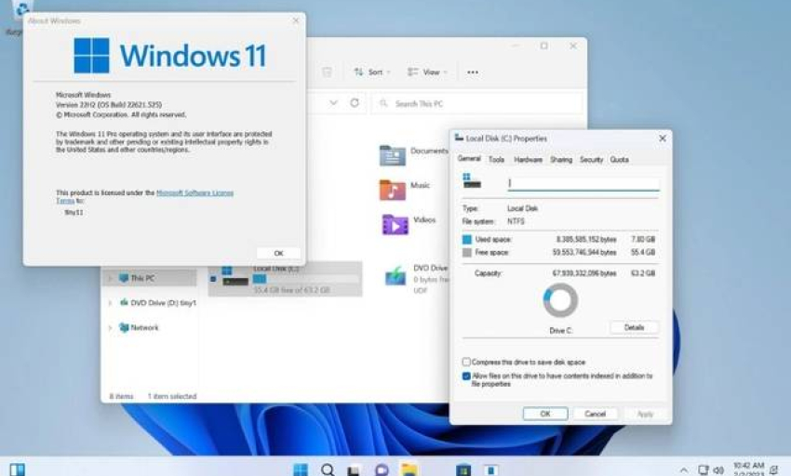Toggle selection checkbox of Local Disk (C:) tile
Viewport: 791px width, 476px height.
(213, 279)
